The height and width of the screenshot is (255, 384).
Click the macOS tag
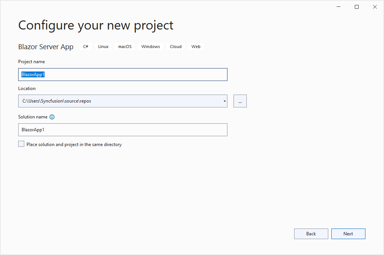(x=125, y=47)
